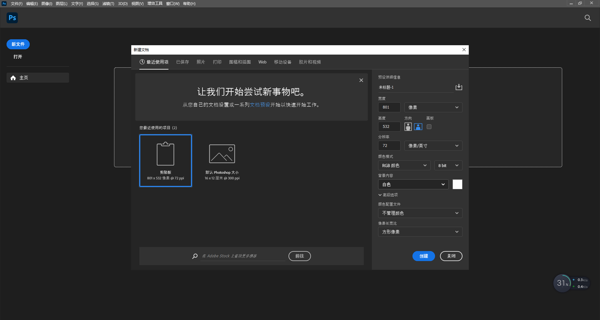
Task: Click the blue 创建 (Create) button
Action: click(423, 256)
